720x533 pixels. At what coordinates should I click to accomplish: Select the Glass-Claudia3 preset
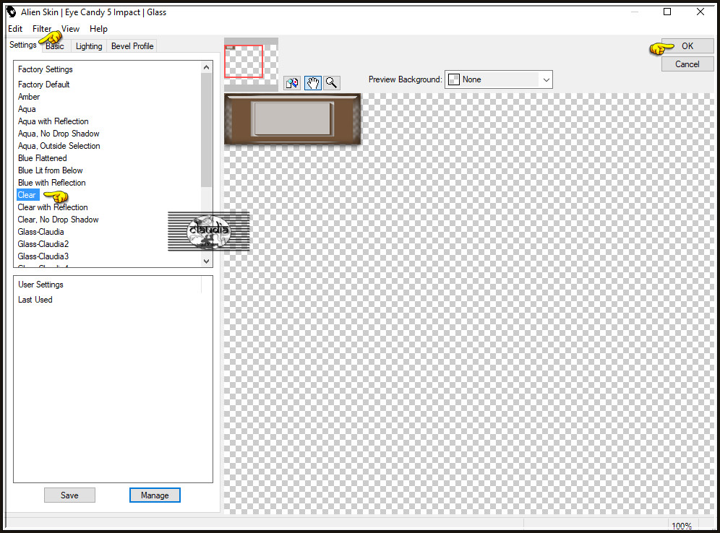43,256
